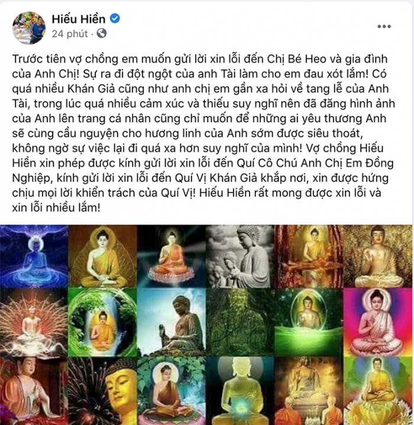
Task: Open the Buddha with radiating peacock rays image
Action: (x=34, y=322)
